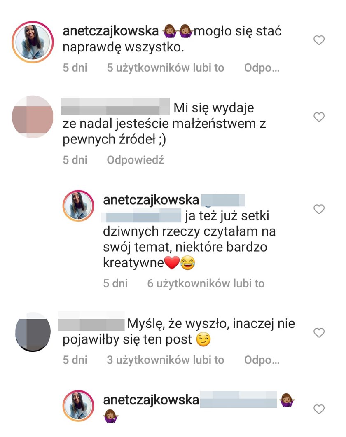Like the last anetczajkowska emoji reply
The height and width of the screenshot is (437, 346).
point(319,409)
